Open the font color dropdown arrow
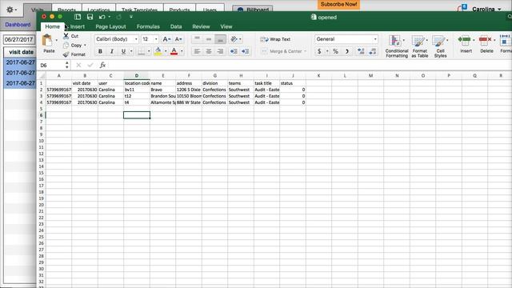The height and width of the screenshot is (288, 512). click(182, 51)
